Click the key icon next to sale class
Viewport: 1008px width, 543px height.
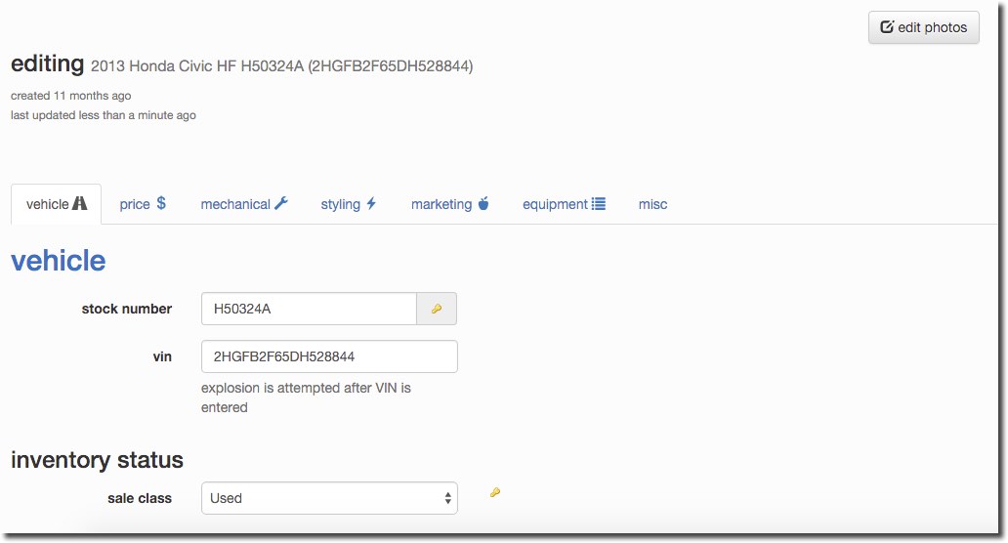495,493
